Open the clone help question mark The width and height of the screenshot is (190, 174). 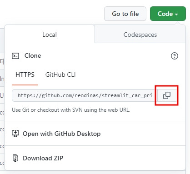175,56
